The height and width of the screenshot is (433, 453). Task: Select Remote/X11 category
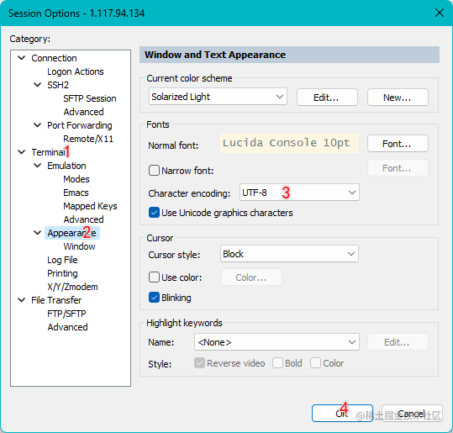tap(88, 139)
